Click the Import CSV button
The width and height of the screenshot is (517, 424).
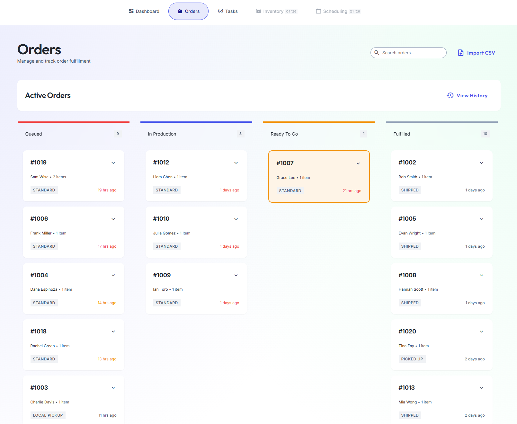click(x=476, y=53)
